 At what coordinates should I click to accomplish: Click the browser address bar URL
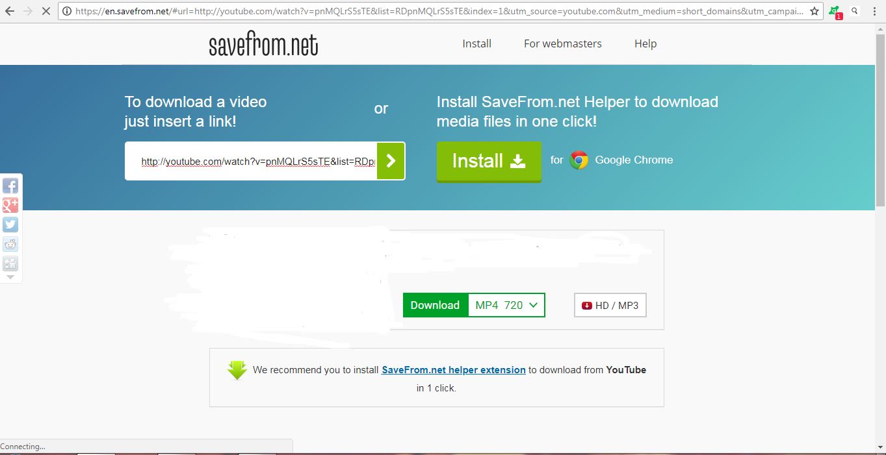pos(439,11)
